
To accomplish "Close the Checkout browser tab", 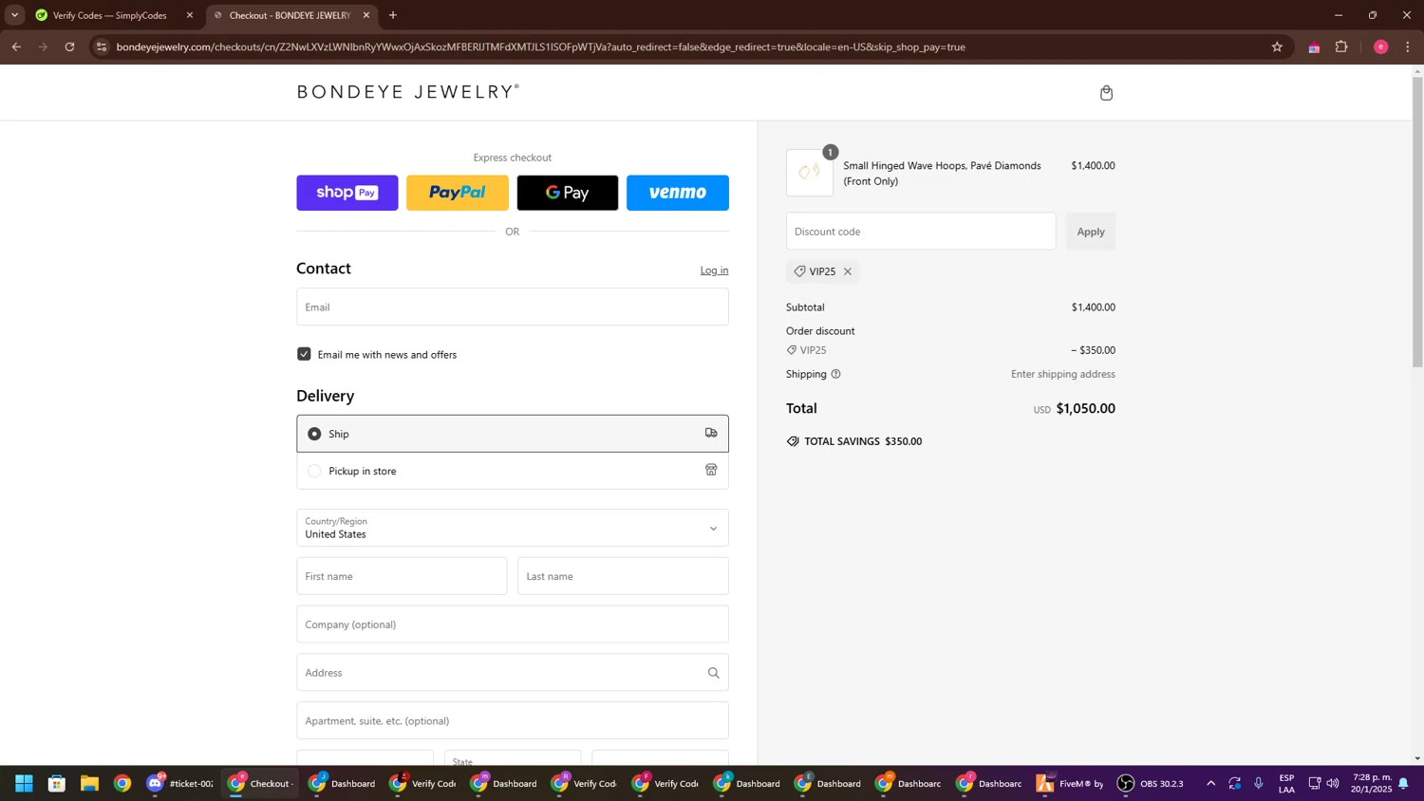I will (x=366, y=15).
